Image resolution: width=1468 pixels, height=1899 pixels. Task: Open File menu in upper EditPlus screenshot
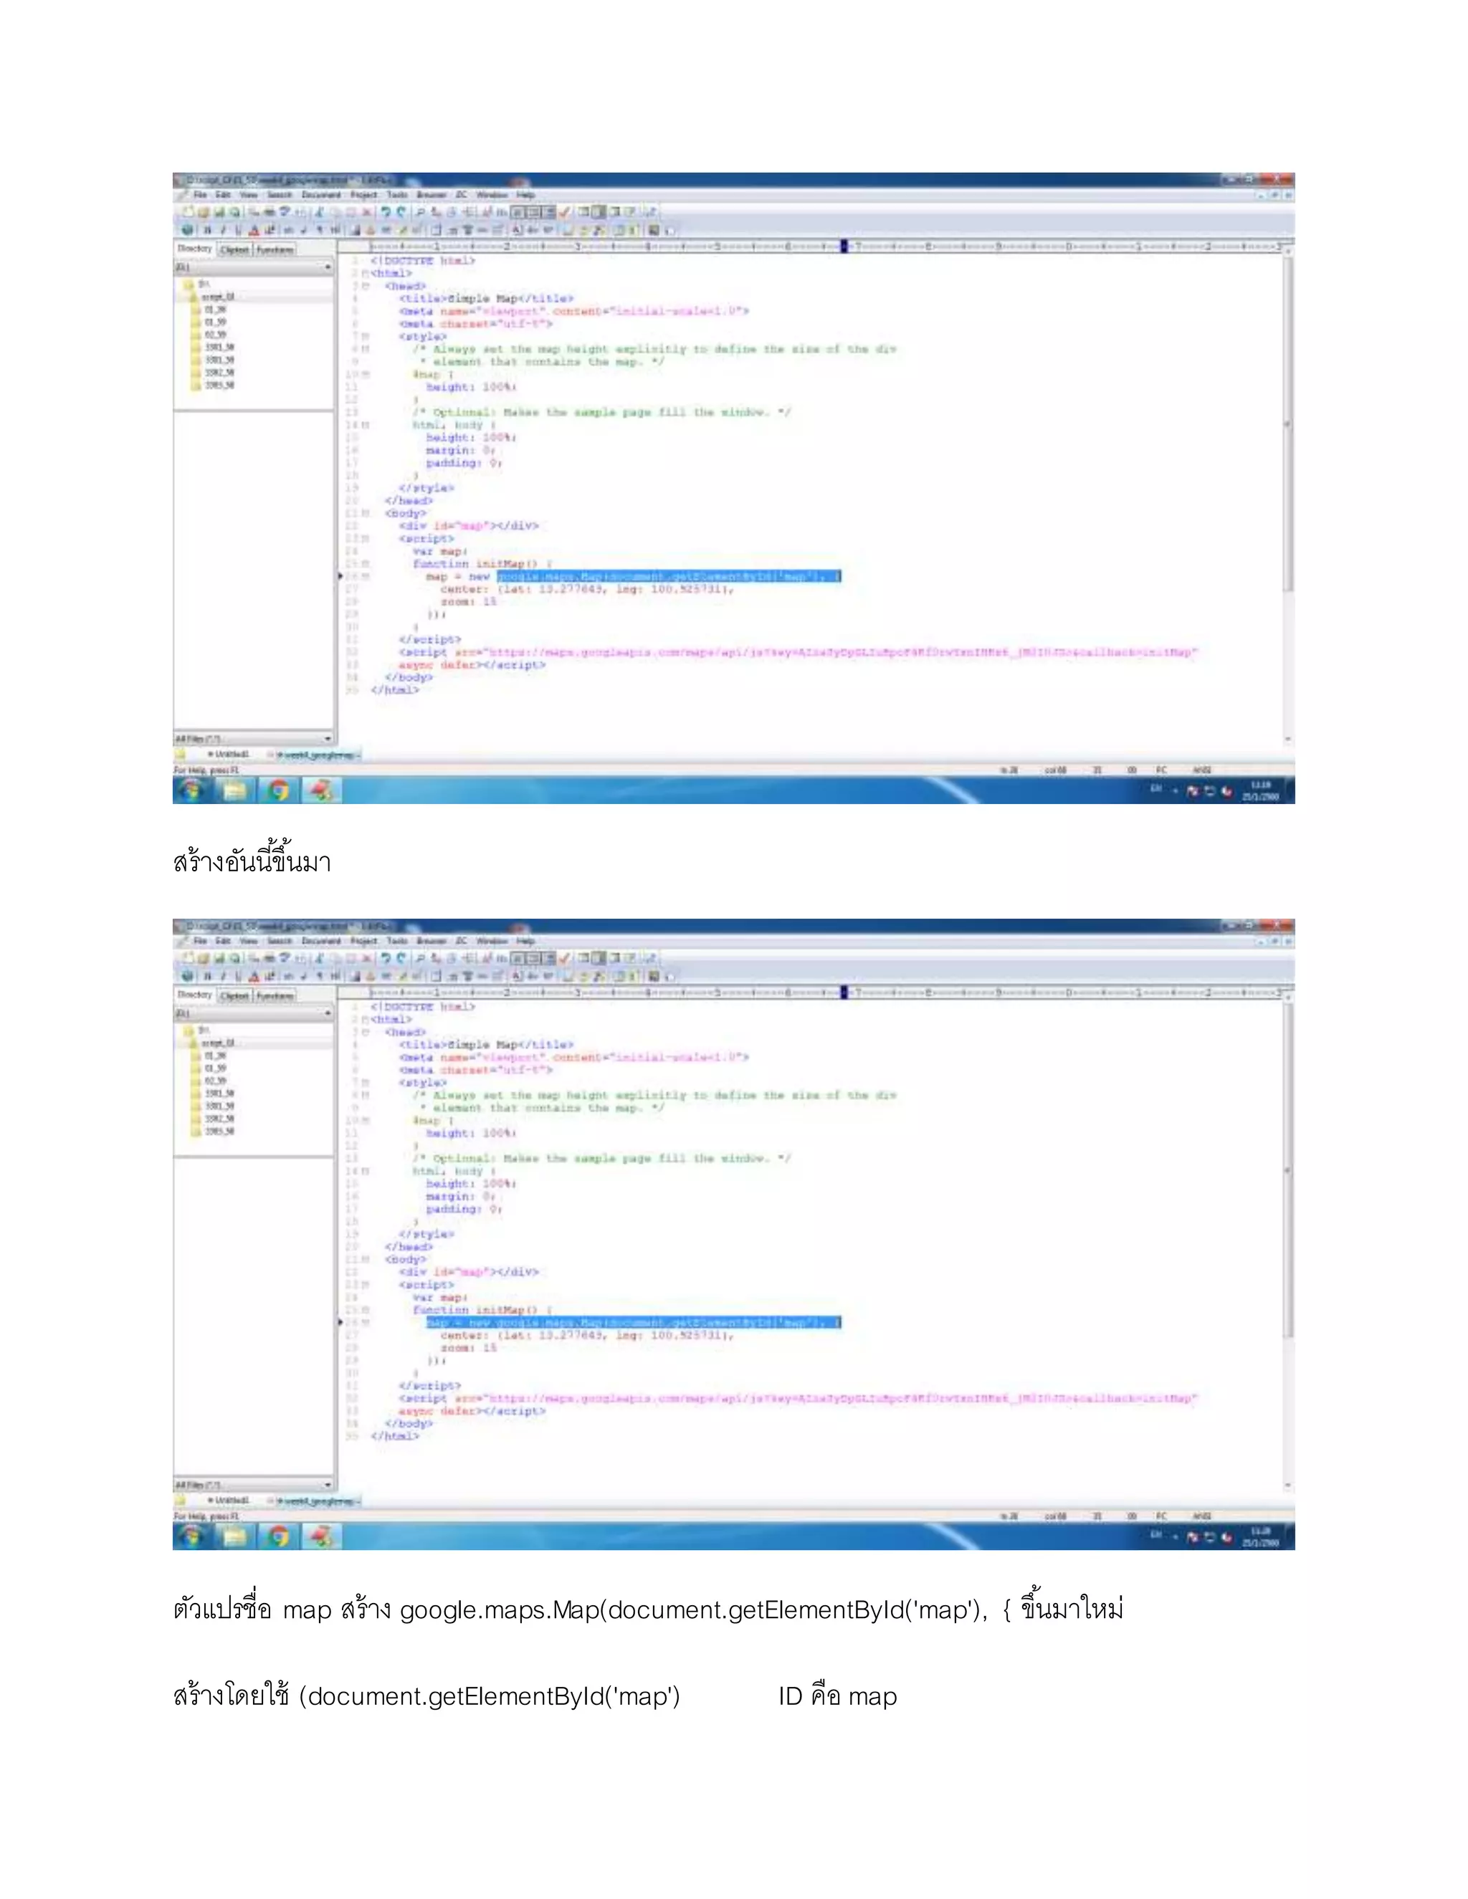click(x=200, y=196)
